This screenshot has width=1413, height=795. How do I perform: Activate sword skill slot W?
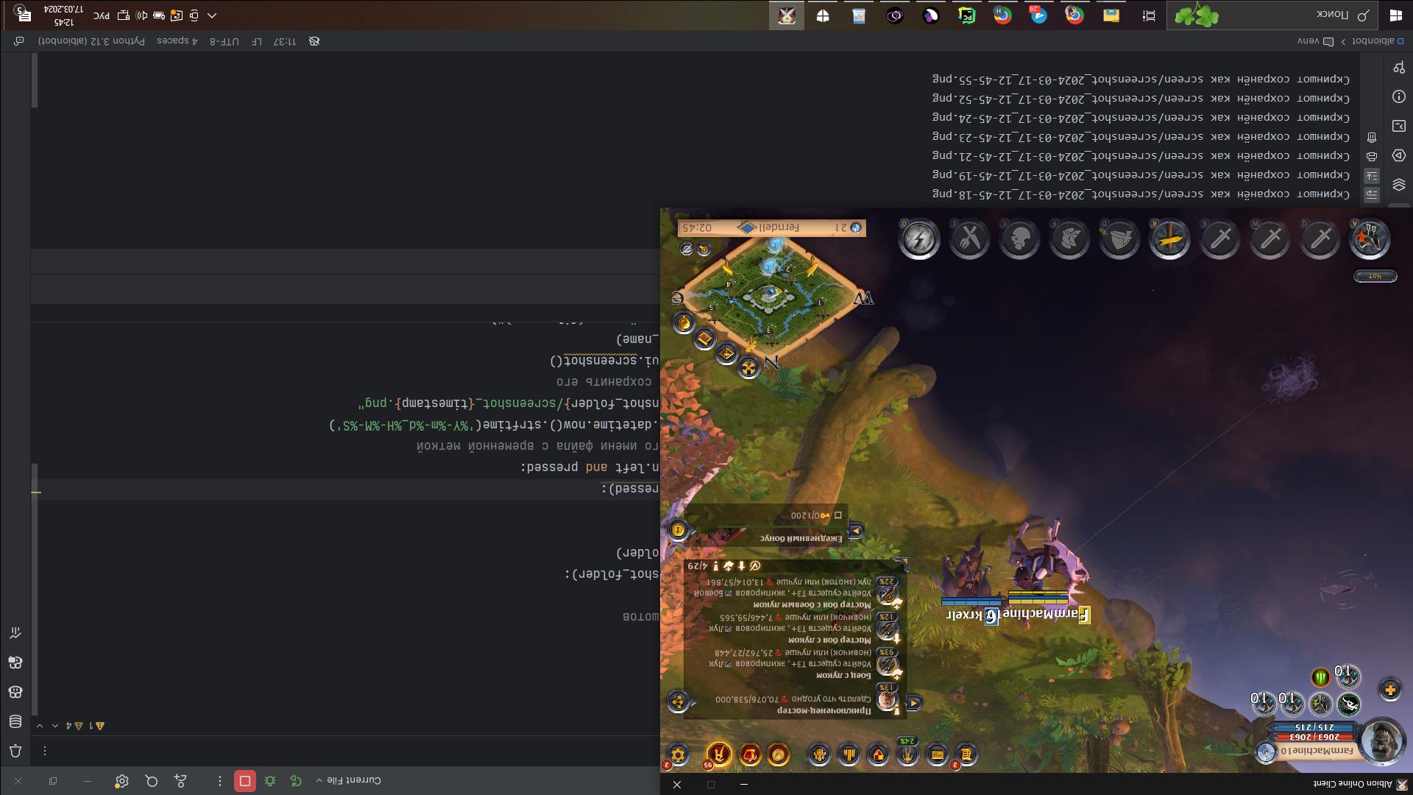pyautogui.click(x=1269, y=239)
